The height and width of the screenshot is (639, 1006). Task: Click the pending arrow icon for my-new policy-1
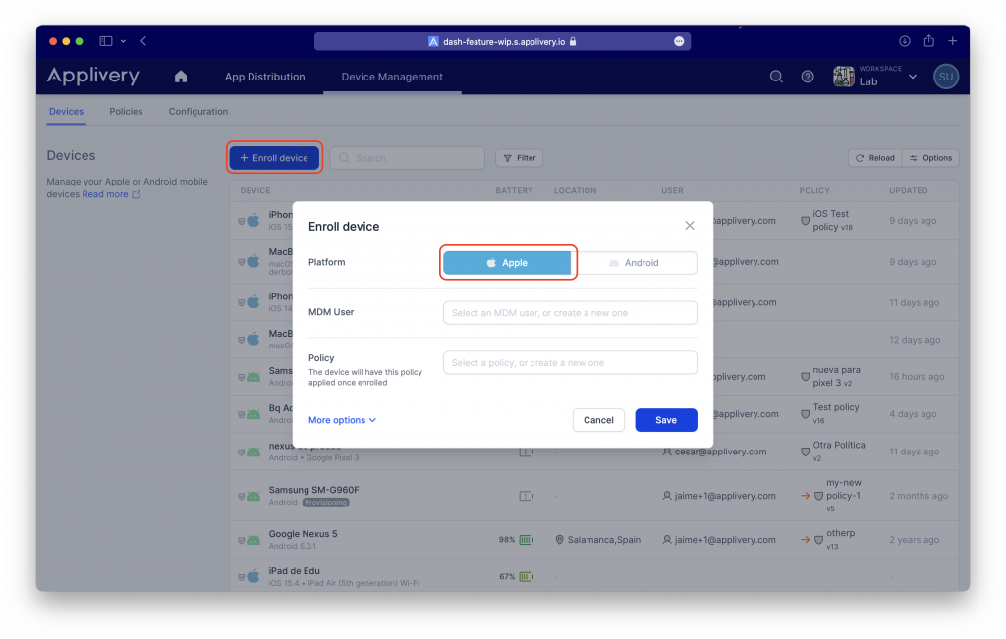[x=806, y=496]
